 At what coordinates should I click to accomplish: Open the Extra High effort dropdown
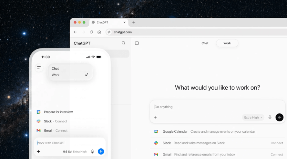click(x=253, y=118)
